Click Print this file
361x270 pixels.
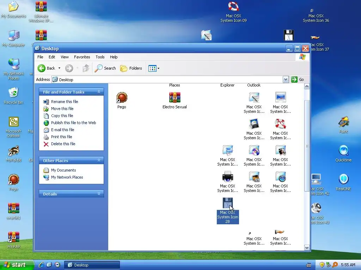58,137
